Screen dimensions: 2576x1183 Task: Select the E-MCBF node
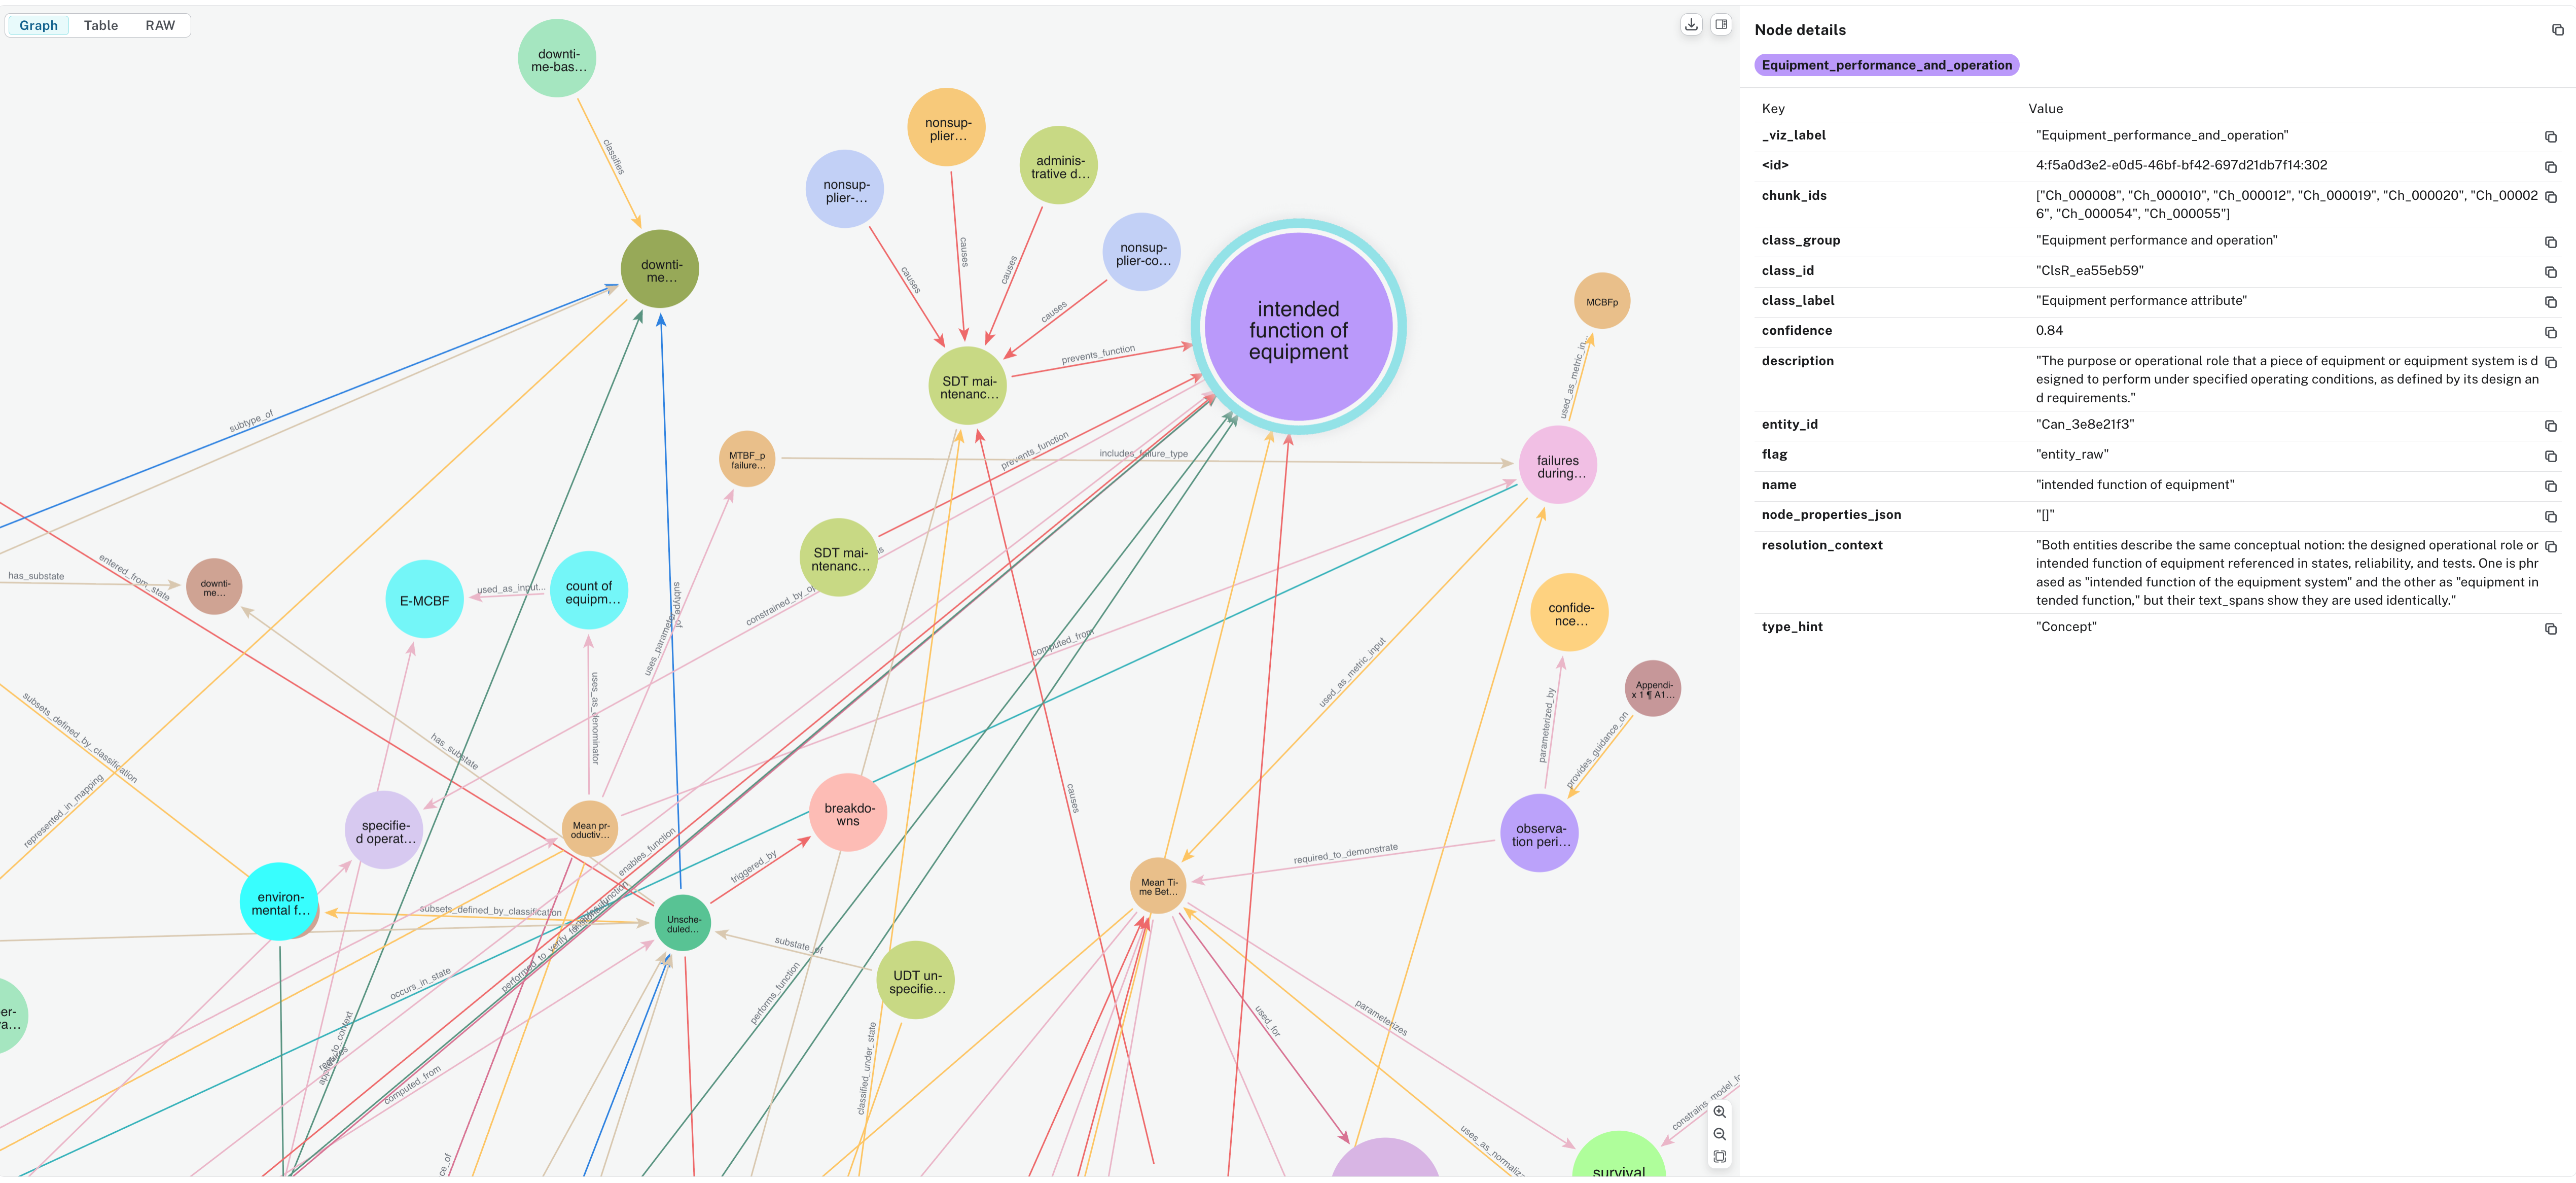tap(424, 600)
